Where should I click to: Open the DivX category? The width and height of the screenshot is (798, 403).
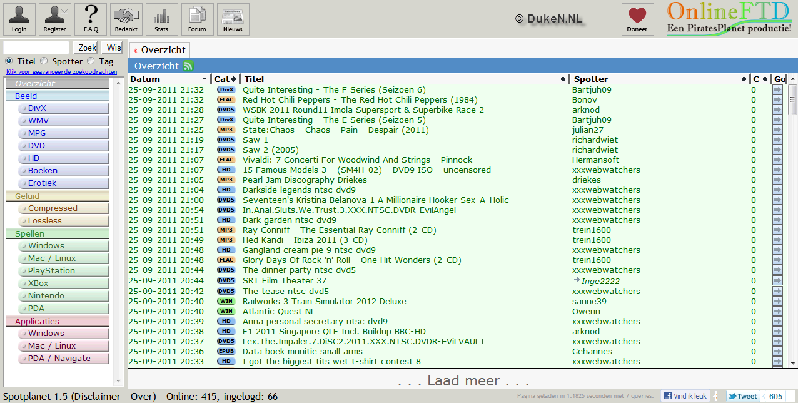pyautogui.click(x=63, y=108)
